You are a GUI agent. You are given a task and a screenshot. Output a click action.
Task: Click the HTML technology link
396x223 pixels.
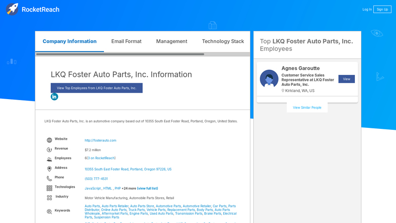(x=107, y=188)
